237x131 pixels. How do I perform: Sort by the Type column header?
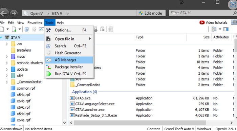(x=160, y=37)
